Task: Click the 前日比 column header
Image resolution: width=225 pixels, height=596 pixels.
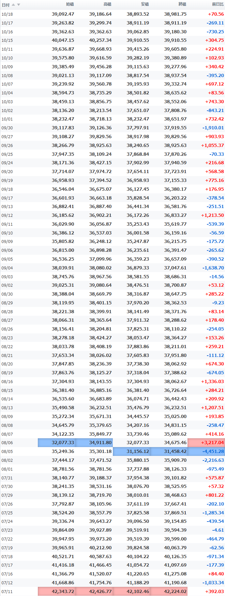Action: 218,4
